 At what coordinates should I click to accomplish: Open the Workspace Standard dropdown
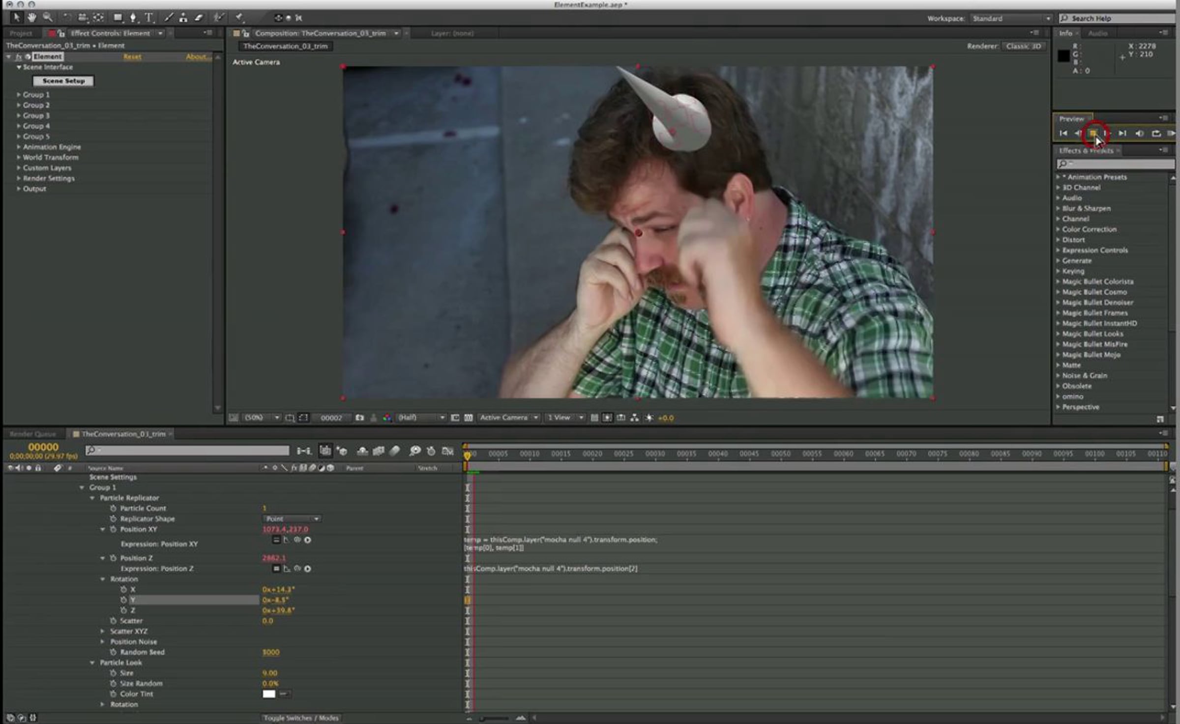coord(1011,18)
